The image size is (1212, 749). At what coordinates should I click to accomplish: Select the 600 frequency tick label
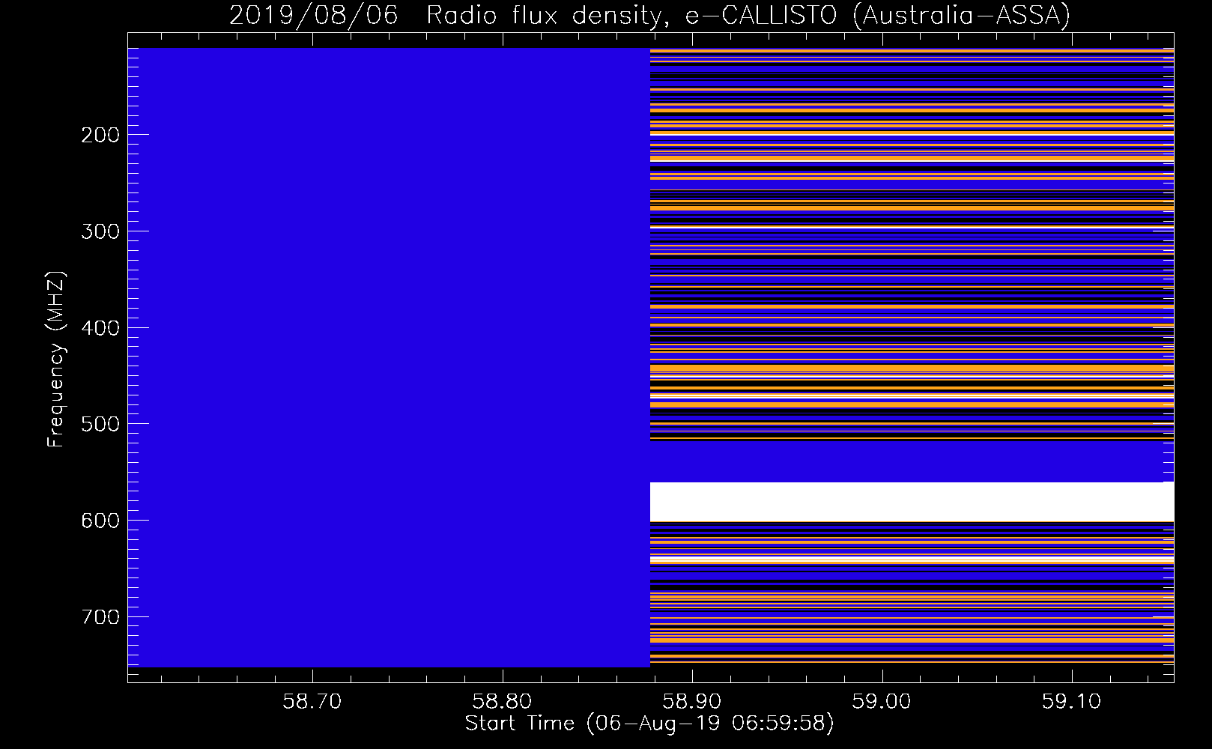[100, 521]
